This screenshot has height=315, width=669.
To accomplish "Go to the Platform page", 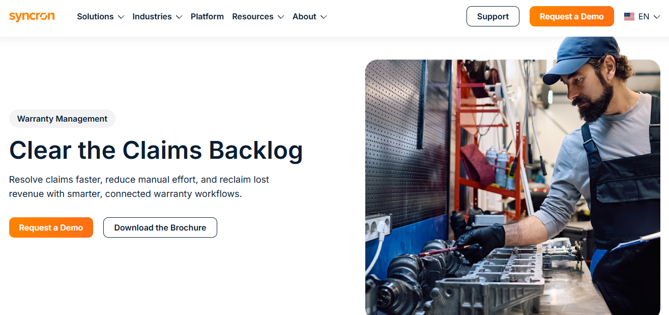I will (x=207, y=16).
